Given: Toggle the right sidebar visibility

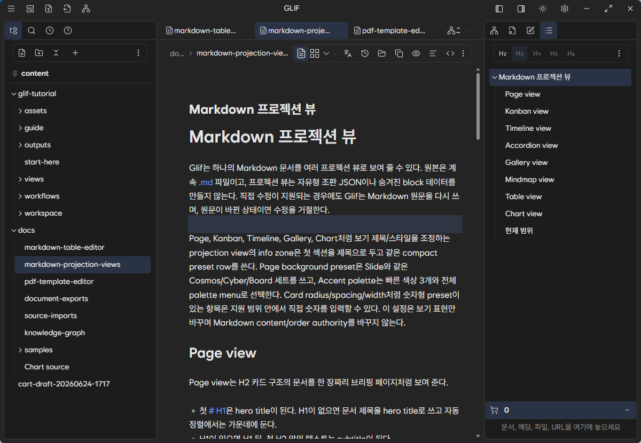Looking at the screenshot, I should (521, 9).
